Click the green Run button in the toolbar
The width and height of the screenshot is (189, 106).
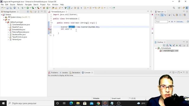pos(27,8)
